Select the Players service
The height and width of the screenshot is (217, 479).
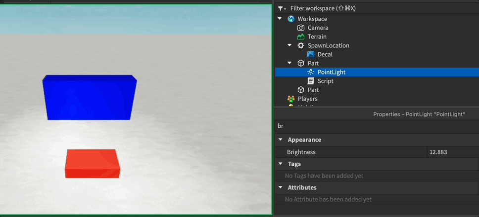(377, 99)
